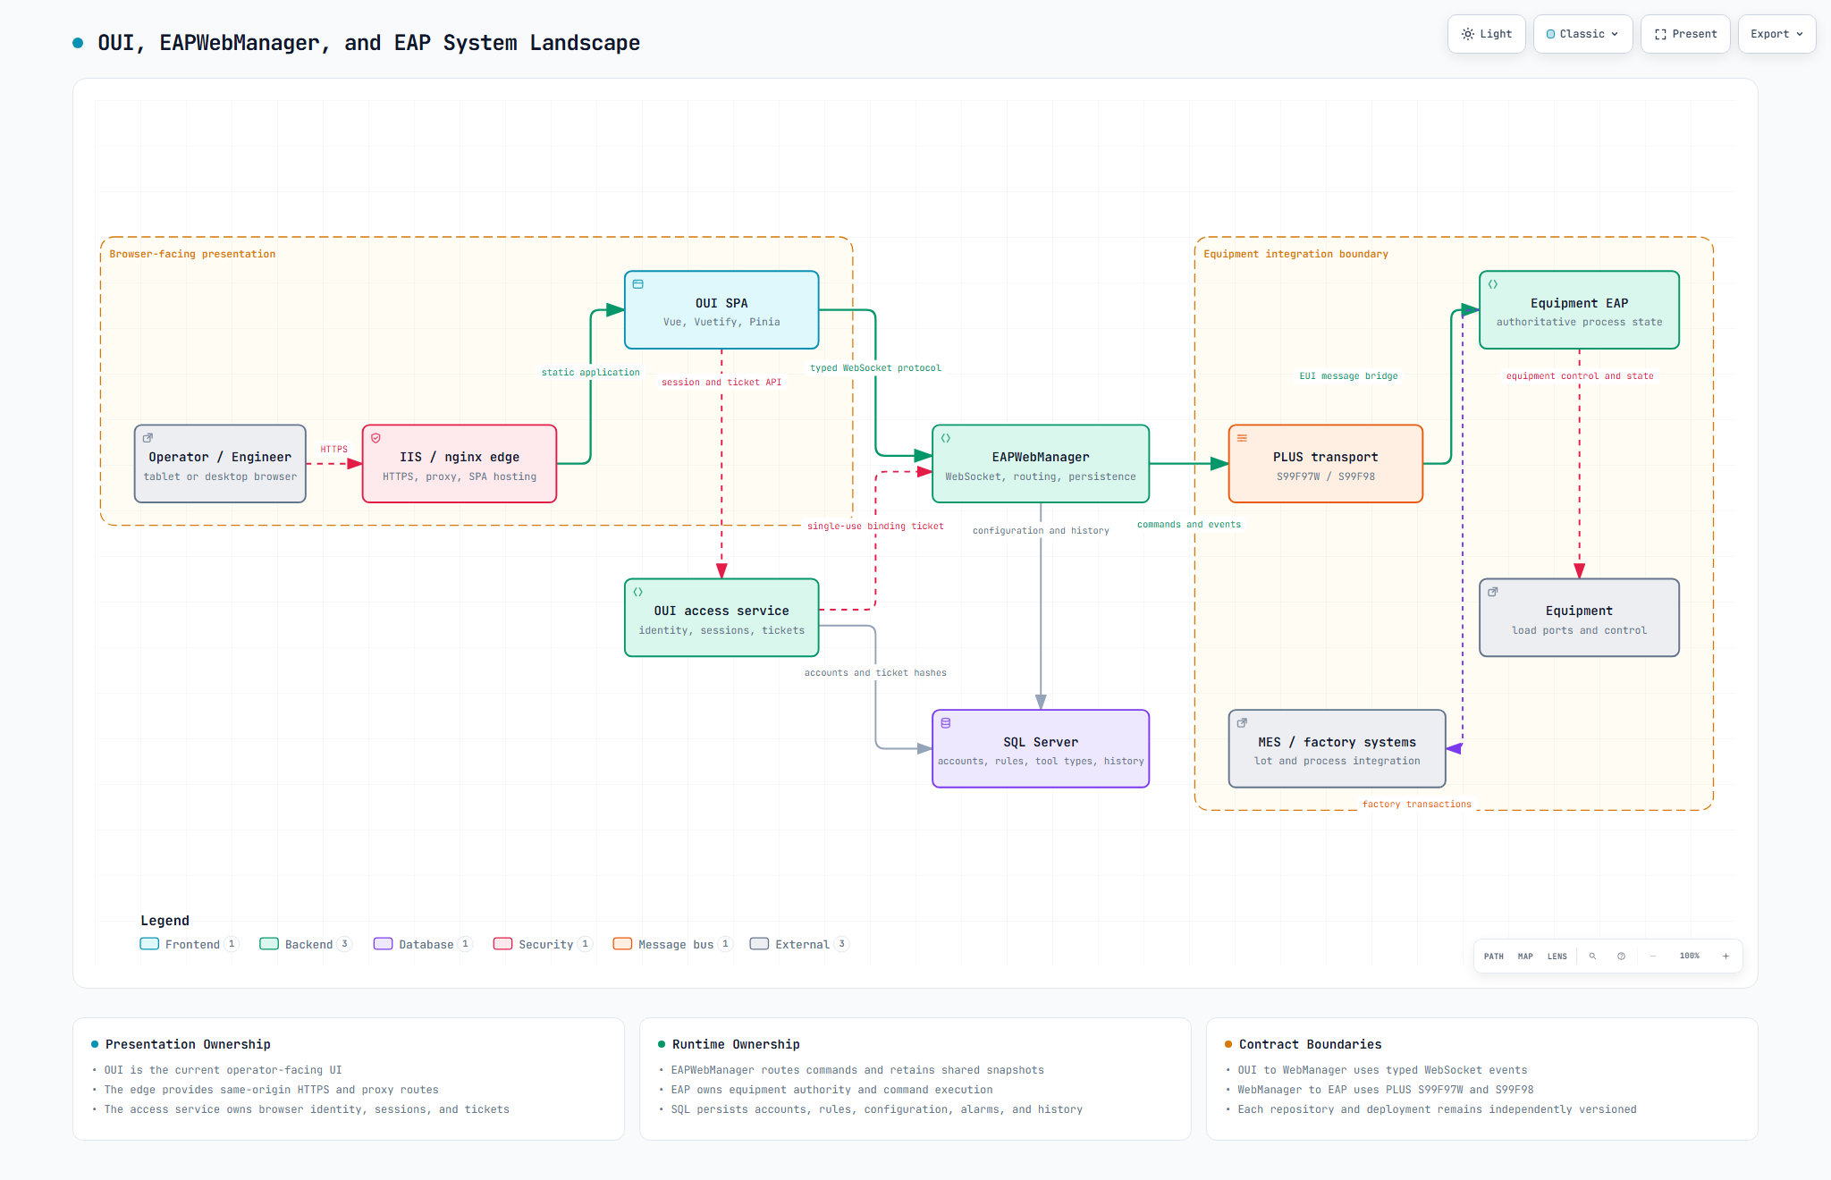The width and height of the screenshot is (1831, 1180).
Task: Click the search magnifier icon
Action: [1592, 957]
